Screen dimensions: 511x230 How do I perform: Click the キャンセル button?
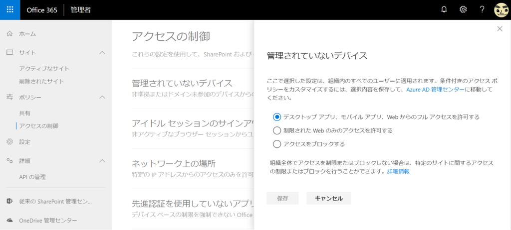(329, 198)
